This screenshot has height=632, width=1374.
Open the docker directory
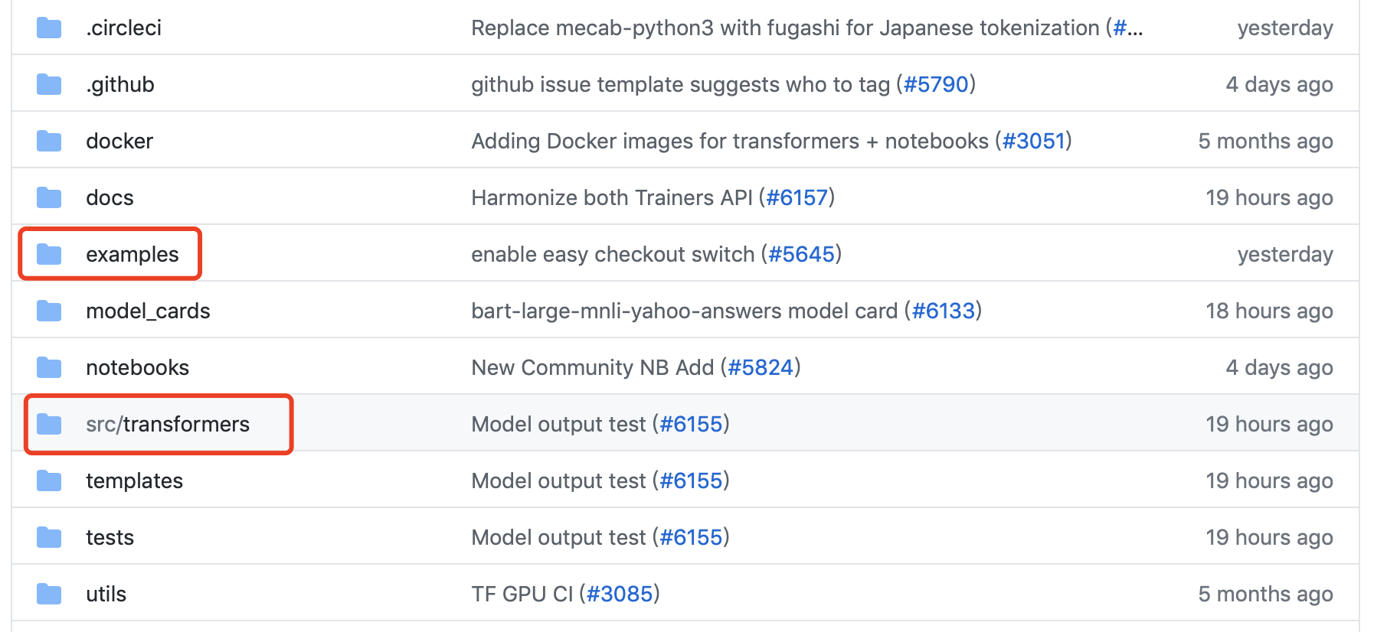coord(119,142)
